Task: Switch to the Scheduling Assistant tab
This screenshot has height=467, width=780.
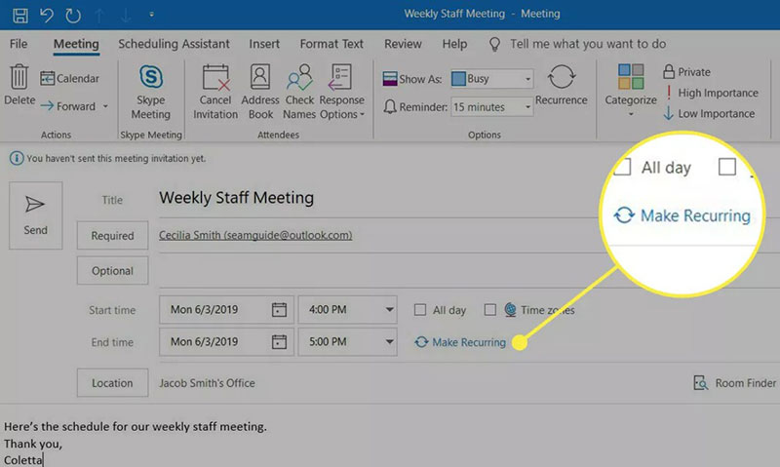Action: click(175, 44)
